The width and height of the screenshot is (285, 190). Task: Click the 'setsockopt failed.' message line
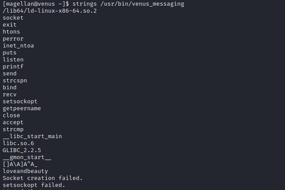34,185
